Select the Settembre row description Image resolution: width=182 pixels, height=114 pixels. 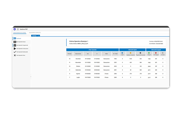[78, 70]
